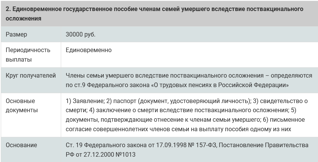The height and width of the screenshot is (162, 318).
Task: Click 'свидетельство о смерти' item text
Action: pyautogui.click(x=282, y=101)
